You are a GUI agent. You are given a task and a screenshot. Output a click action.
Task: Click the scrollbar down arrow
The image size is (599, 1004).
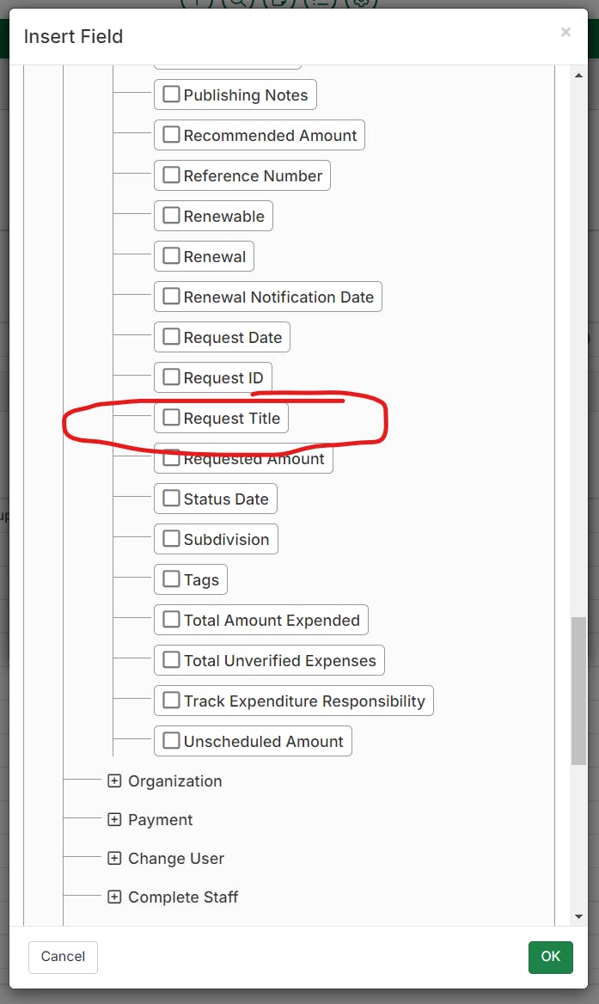coord(579,917)
